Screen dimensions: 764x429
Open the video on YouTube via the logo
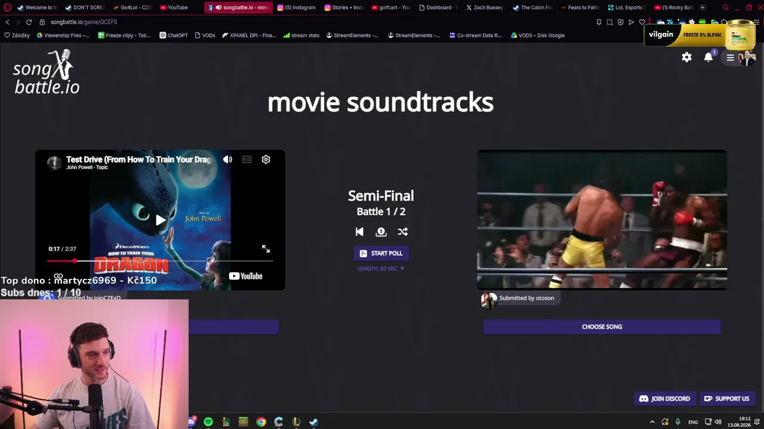pos(245,276)
